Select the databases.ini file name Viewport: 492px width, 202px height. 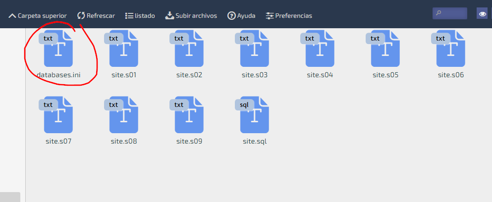[x=58, y=75]
